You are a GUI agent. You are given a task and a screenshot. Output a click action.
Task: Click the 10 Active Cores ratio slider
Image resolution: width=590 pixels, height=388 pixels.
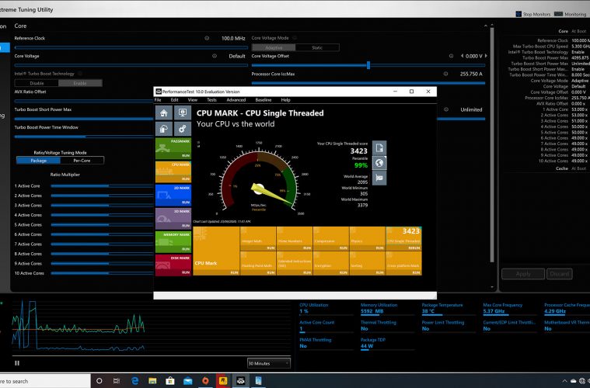(102, 273)
